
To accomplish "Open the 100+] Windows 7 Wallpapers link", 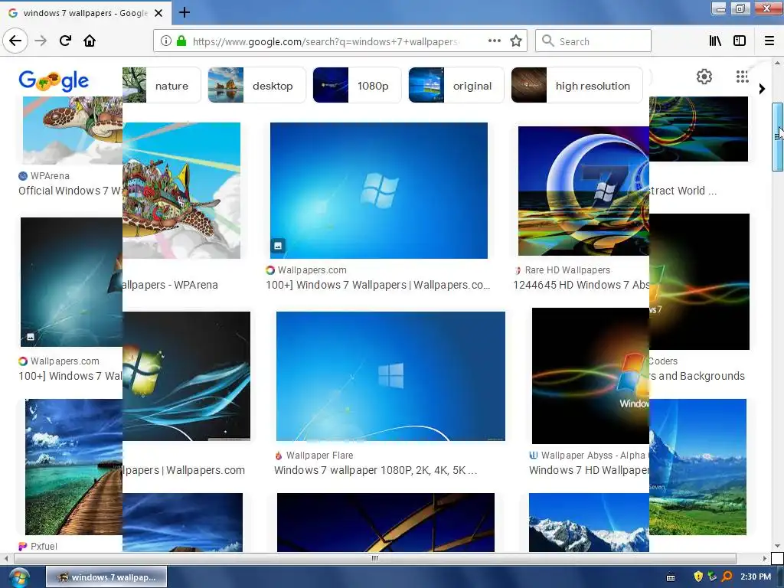I will pos(378,285).
